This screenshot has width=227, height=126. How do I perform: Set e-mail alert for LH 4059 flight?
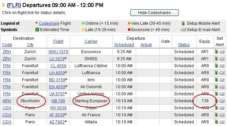[x=222, y=73]
